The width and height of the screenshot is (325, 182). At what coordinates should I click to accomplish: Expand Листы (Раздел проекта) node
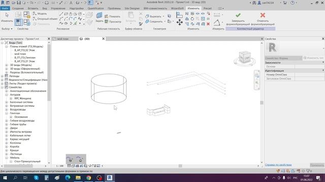coord(2,83)
